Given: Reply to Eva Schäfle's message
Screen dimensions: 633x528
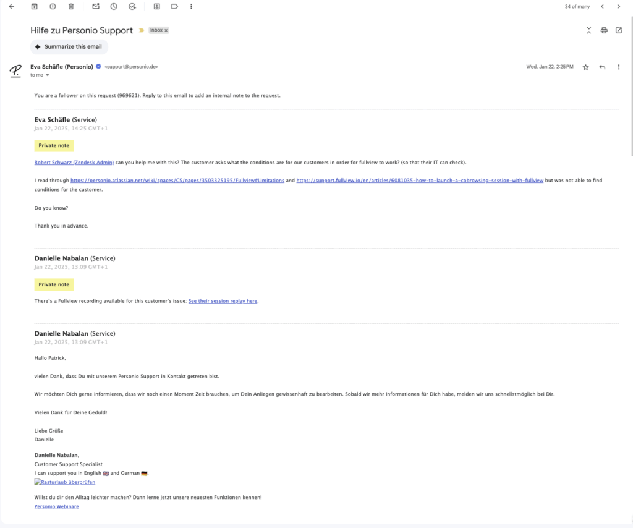Looking at the screenshot, I should tap(602, 67).
